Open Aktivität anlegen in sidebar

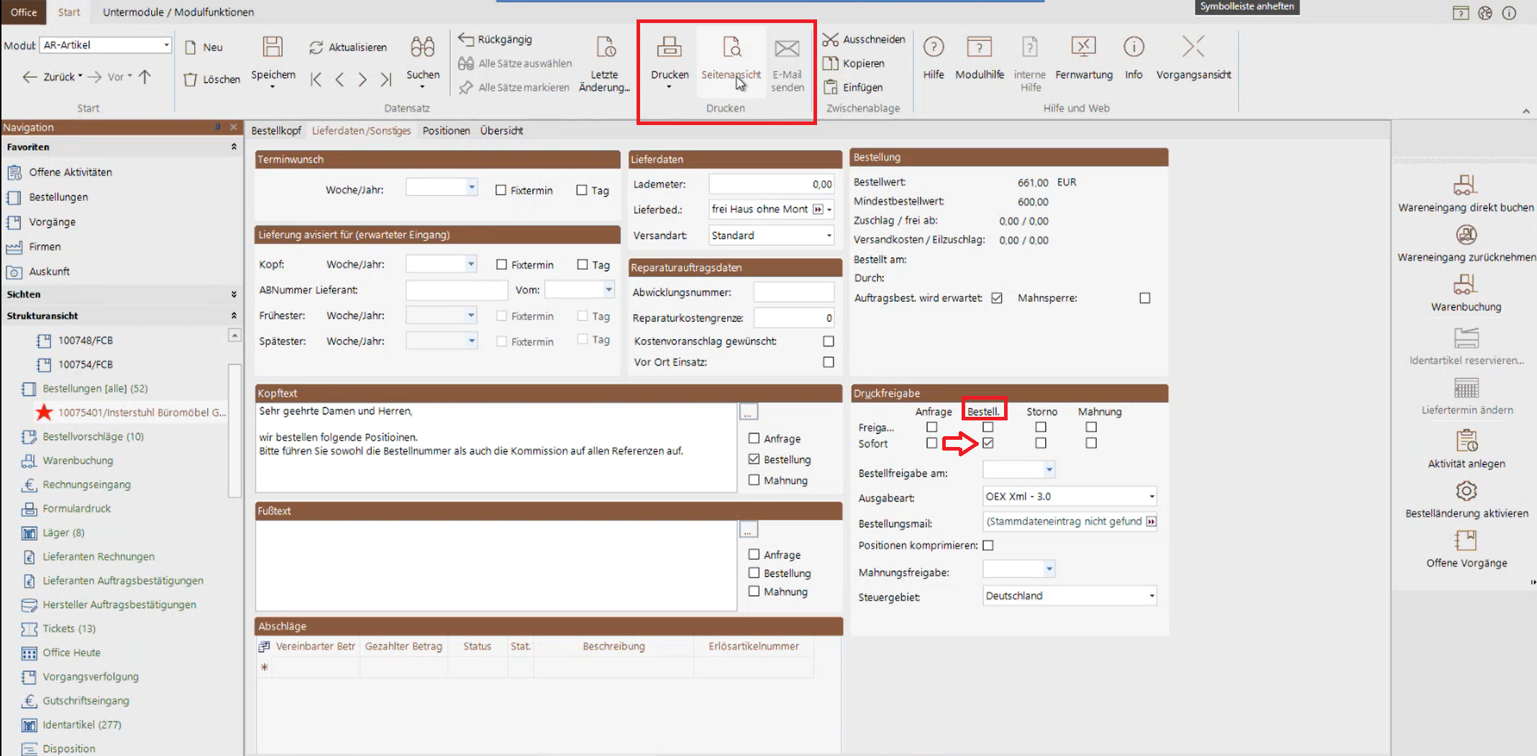point(1466,441)
